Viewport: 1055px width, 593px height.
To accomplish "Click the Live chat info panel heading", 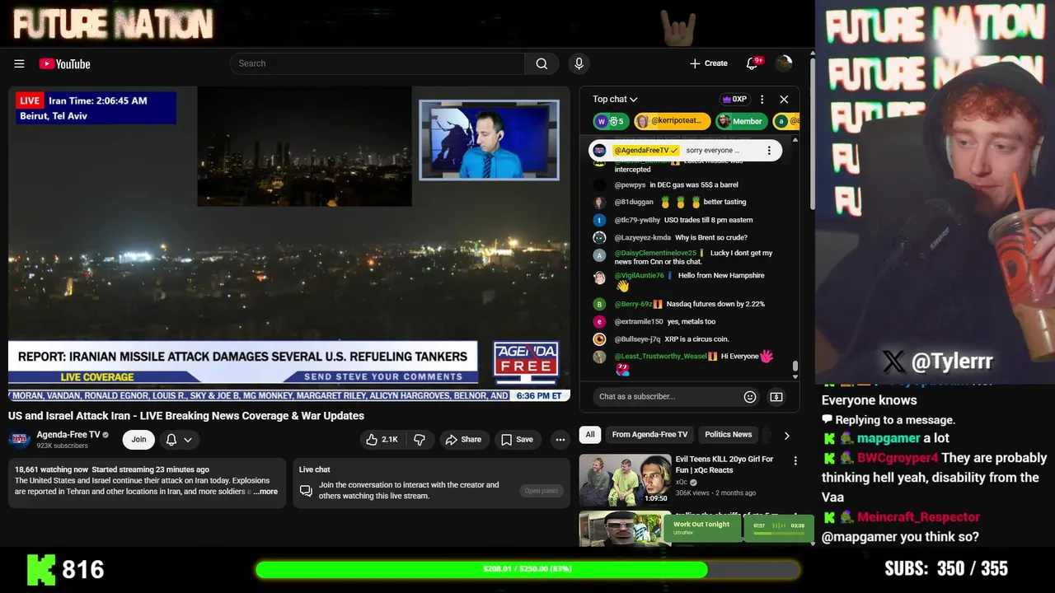I will coord(314,469).
